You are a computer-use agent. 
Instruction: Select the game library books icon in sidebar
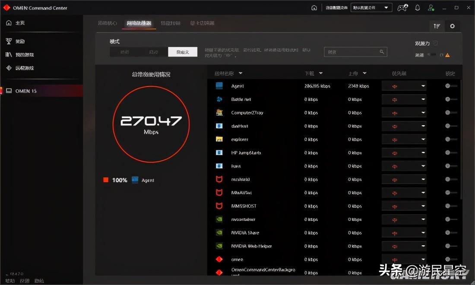point(9,54)
